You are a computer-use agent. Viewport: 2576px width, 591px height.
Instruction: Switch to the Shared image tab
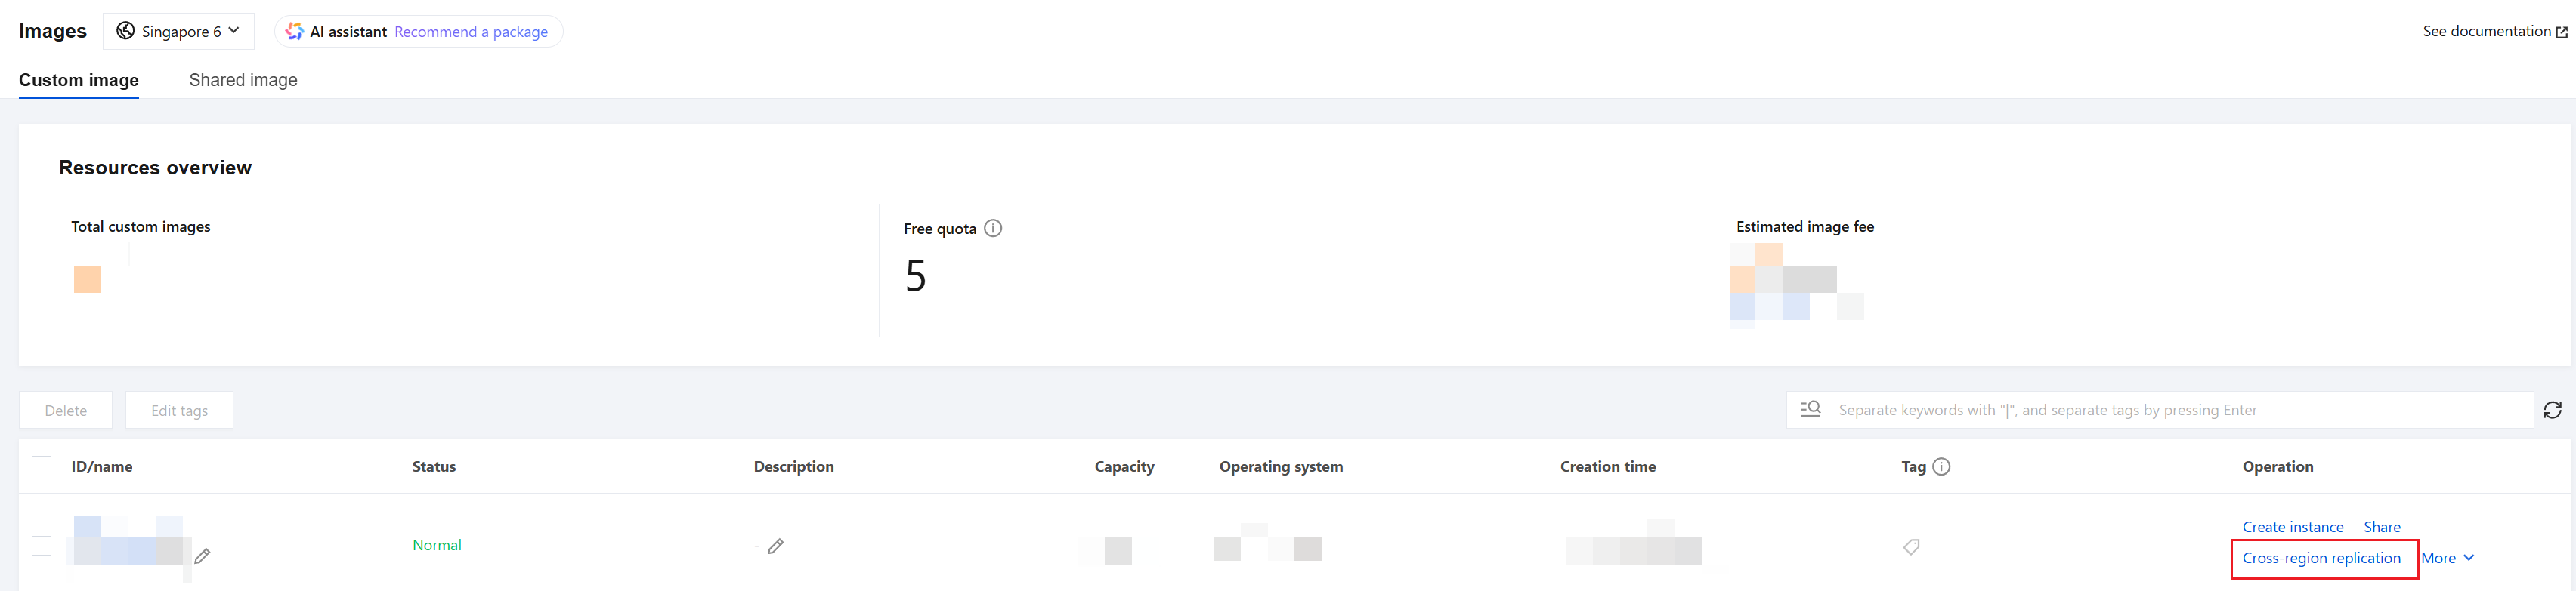[243, 80]
